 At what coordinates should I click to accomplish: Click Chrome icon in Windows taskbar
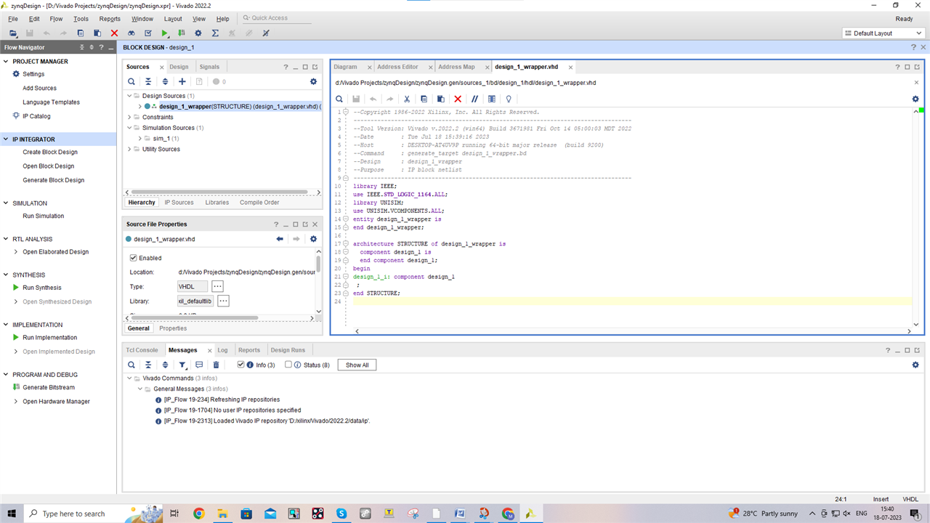pos(198,514)
